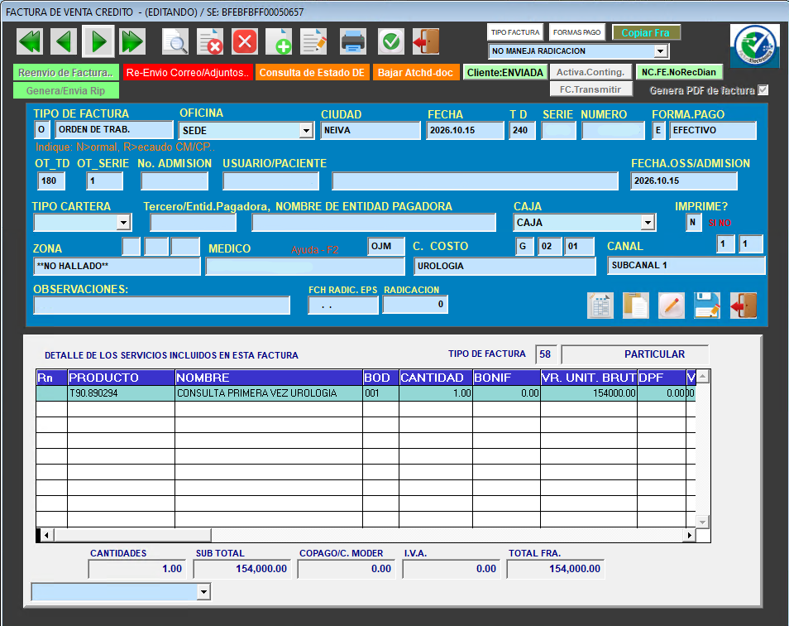
Task: Click the Genera/Envia Rip button
Action: [66, 90]
